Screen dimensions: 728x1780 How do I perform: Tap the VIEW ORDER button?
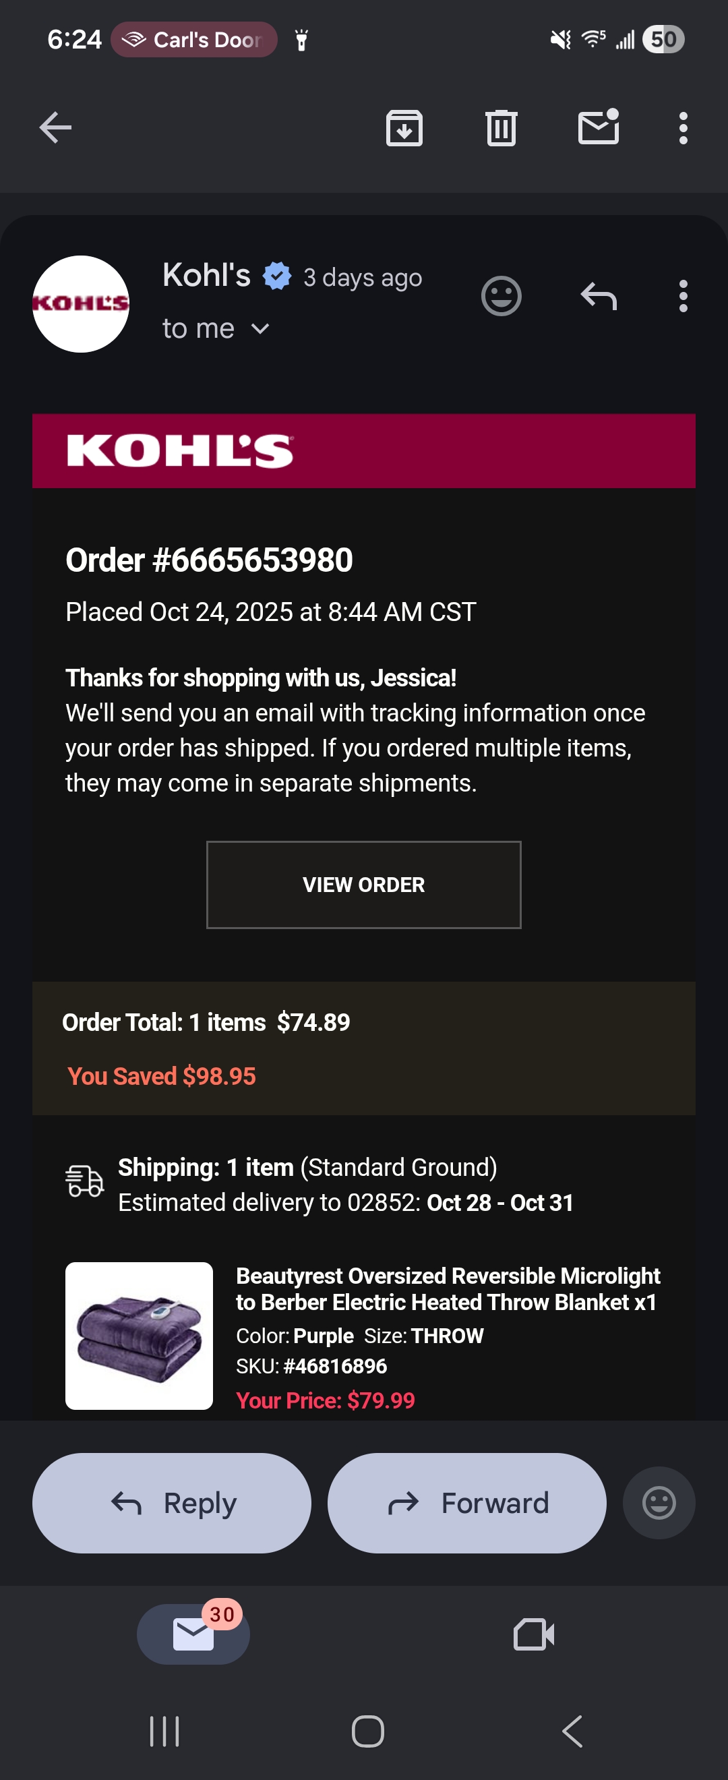pyautogui.click(x=364, y=885)
